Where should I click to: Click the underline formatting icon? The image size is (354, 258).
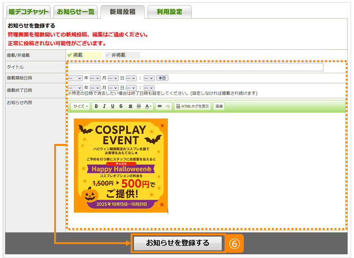click(x=112, y=106)
